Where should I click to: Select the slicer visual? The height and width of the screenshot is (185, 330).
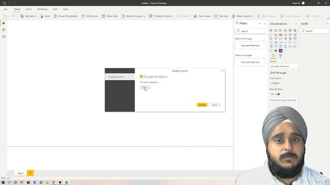(271, 47)
